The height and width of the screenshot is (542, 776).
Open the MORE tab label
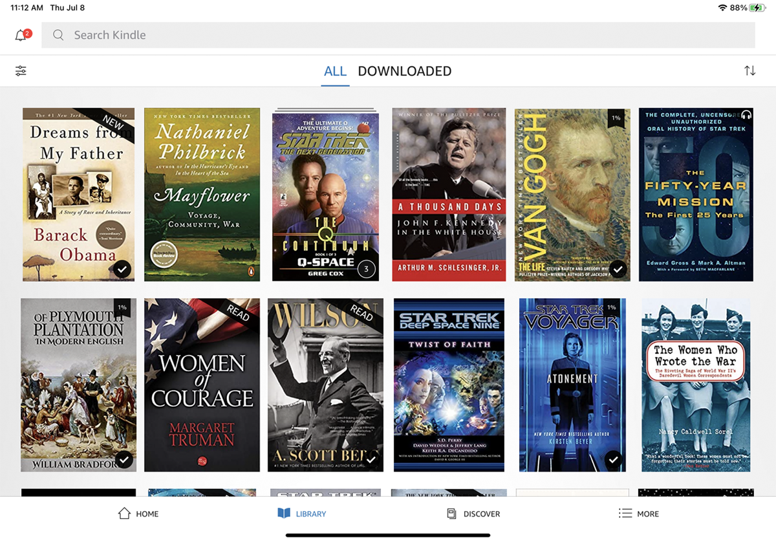pos(648,514)
